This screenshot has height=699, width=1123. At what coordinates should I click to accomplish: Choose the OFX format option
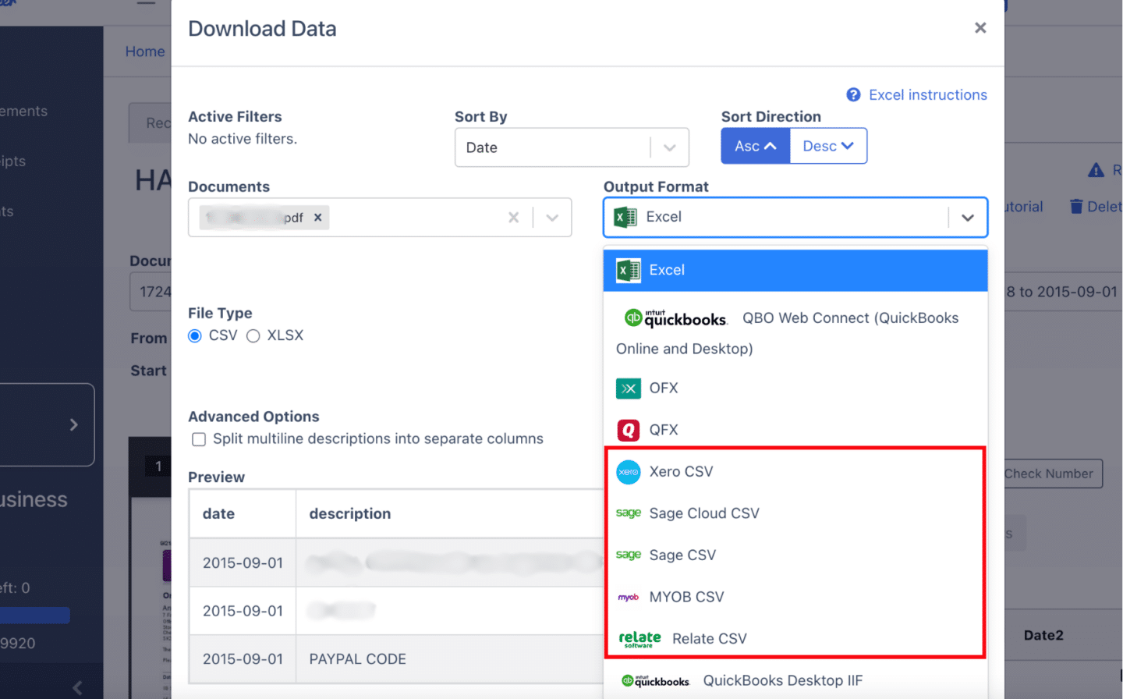(x=795, y=388)
